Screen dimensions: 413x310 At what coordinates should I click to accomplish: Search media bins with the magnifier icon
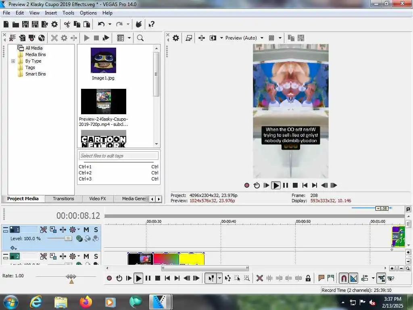pyautogui.click(x=140, y=38)
